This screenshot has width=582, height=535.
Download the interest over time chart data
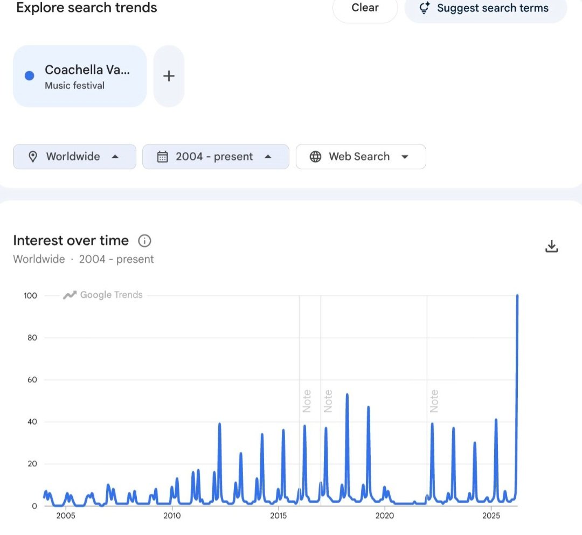click(552, 246)
